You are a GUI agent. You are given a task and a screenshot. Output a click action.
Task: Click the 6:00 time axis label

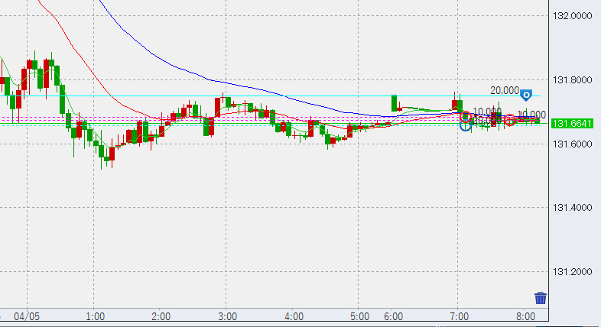click(393, 316)
